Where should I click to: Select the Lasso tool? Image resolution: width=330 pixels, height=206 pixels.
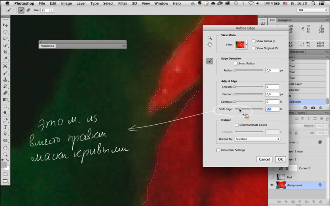coord(5,38)
